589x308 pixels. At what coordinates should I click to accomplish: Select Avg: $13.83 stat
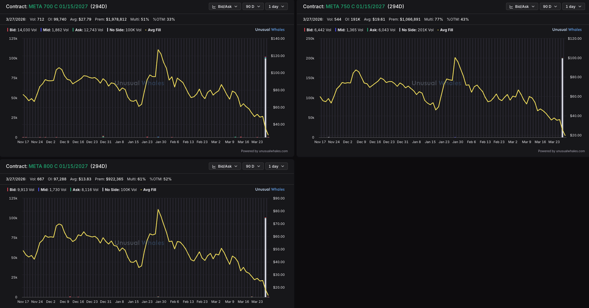point(80,179)
